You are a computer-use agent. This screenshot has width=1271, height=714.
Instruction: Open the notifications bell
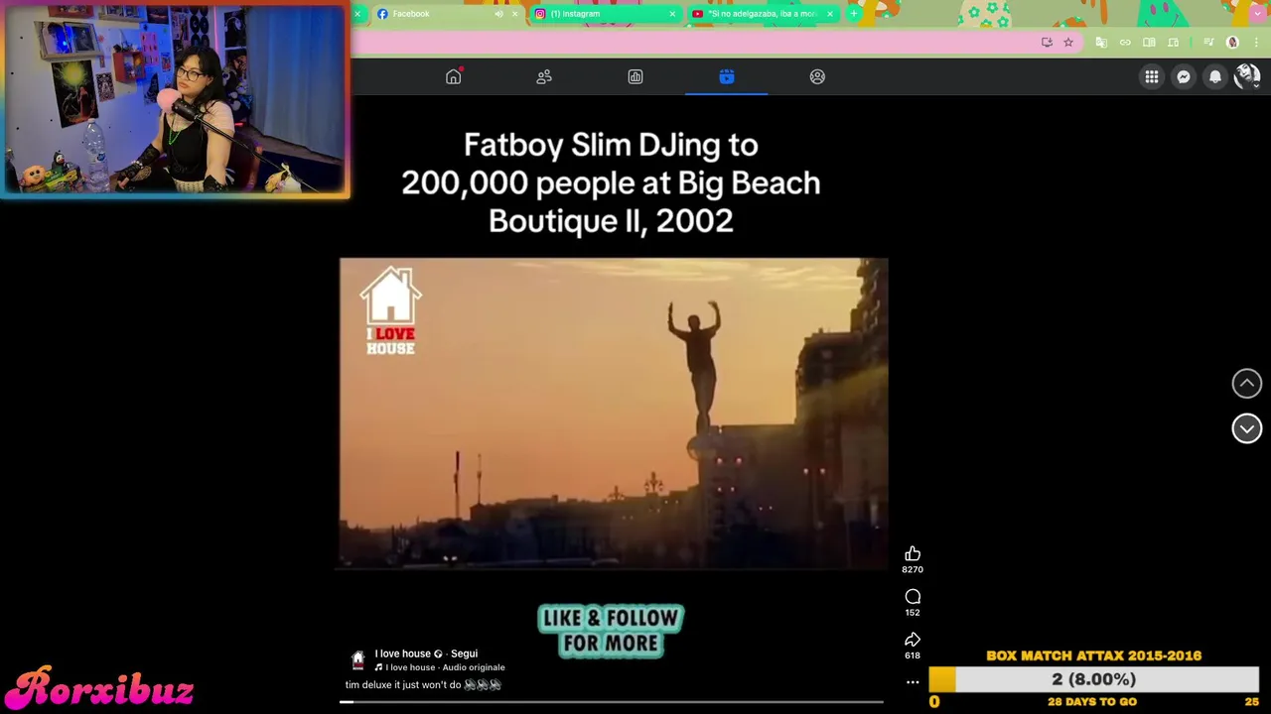coord(1215,76)
